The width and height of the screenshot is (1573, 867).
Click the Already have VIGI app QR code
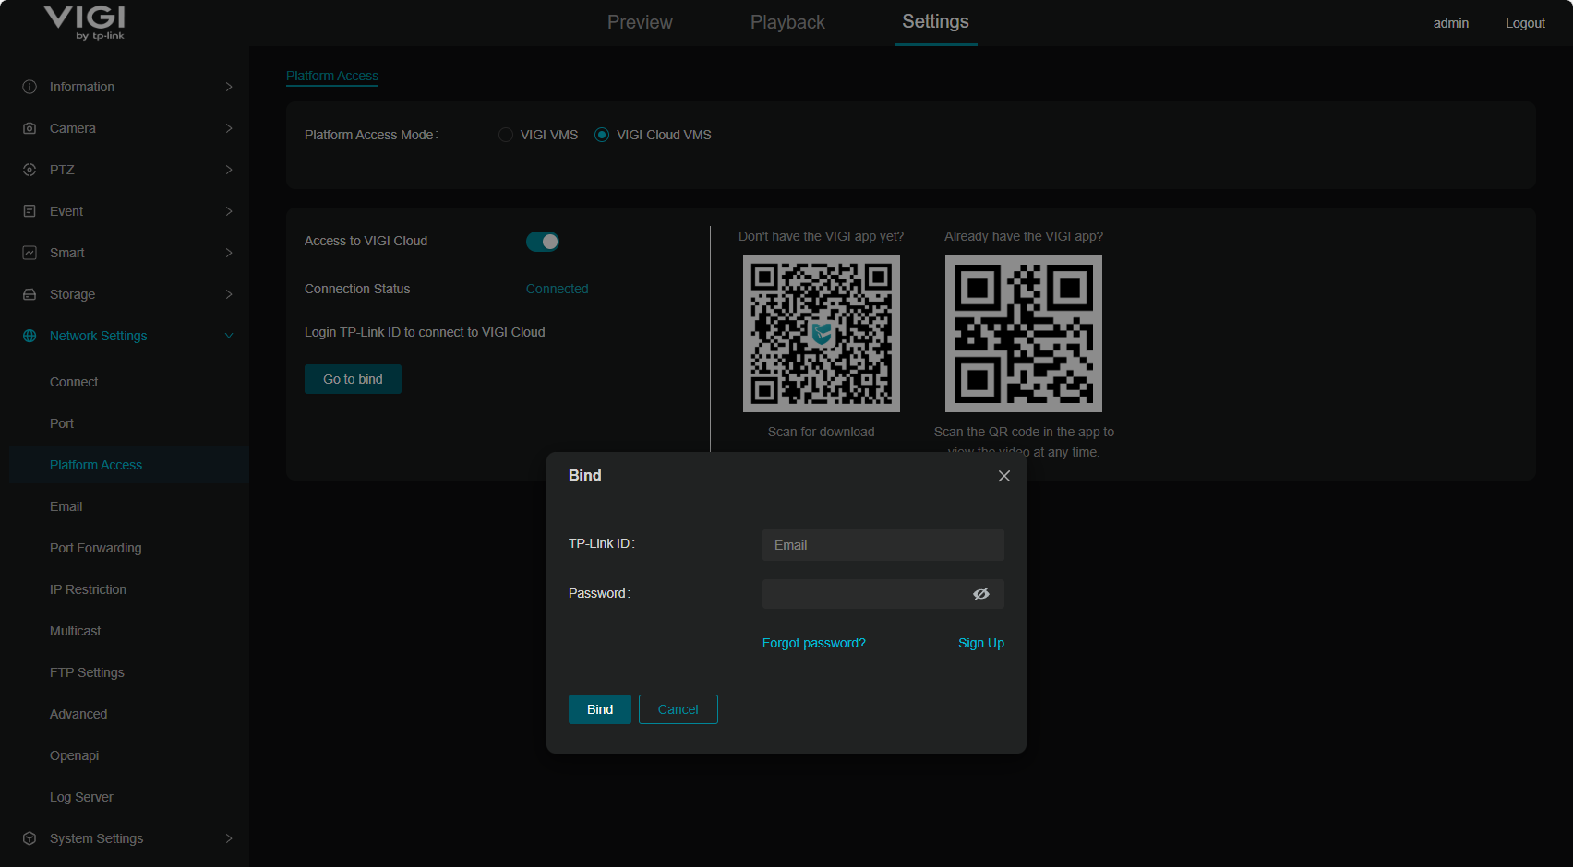tap(1024, 334)
